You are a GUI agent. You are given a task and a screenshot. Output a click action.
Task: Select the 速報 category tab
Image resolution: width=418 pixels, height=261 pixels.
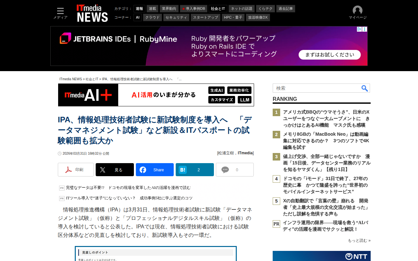click(139, 8)
